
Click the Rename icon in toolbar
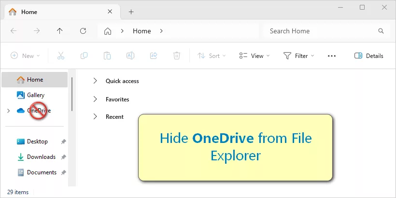point(130,56)
